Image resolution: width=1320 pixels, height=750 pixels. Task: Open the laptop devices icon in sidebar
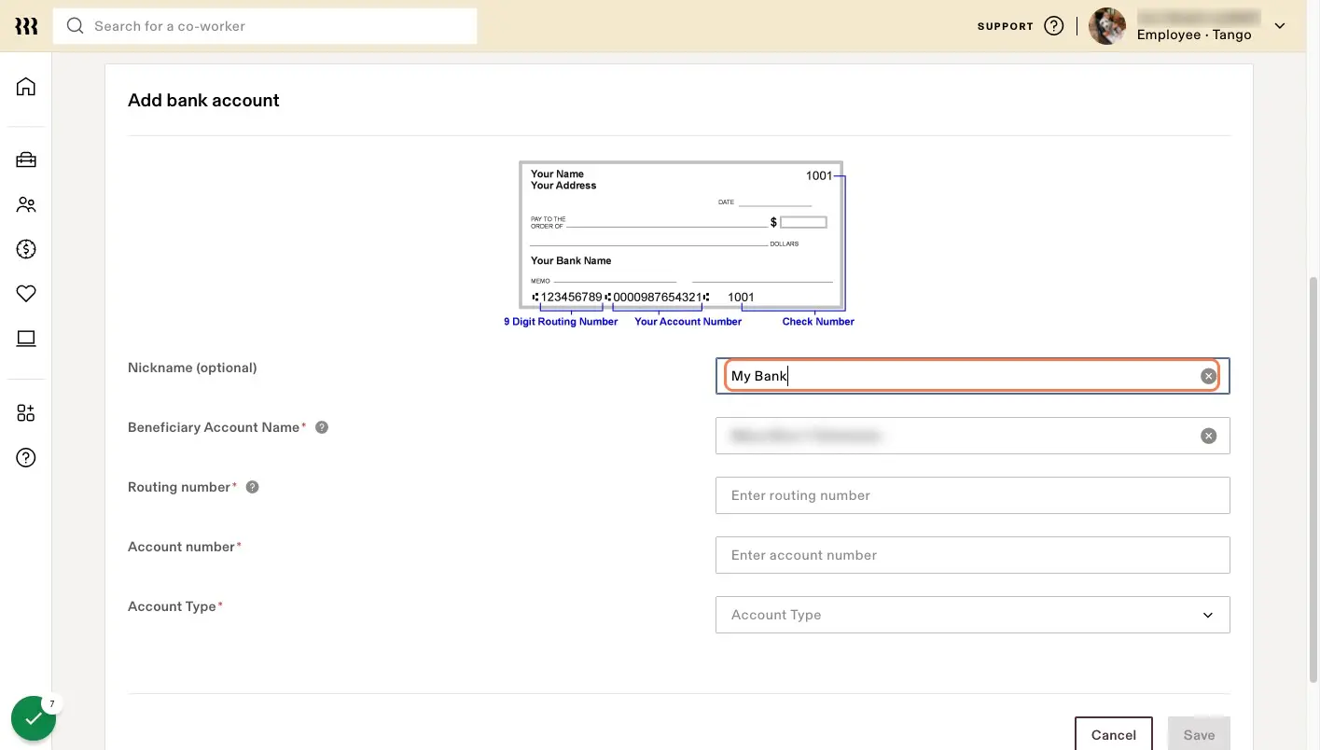click(x=26, y=339)
